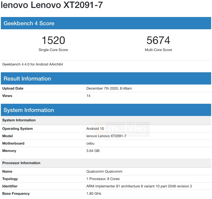Click the Result Information header

pyautogui.click(x=106, y=79)
